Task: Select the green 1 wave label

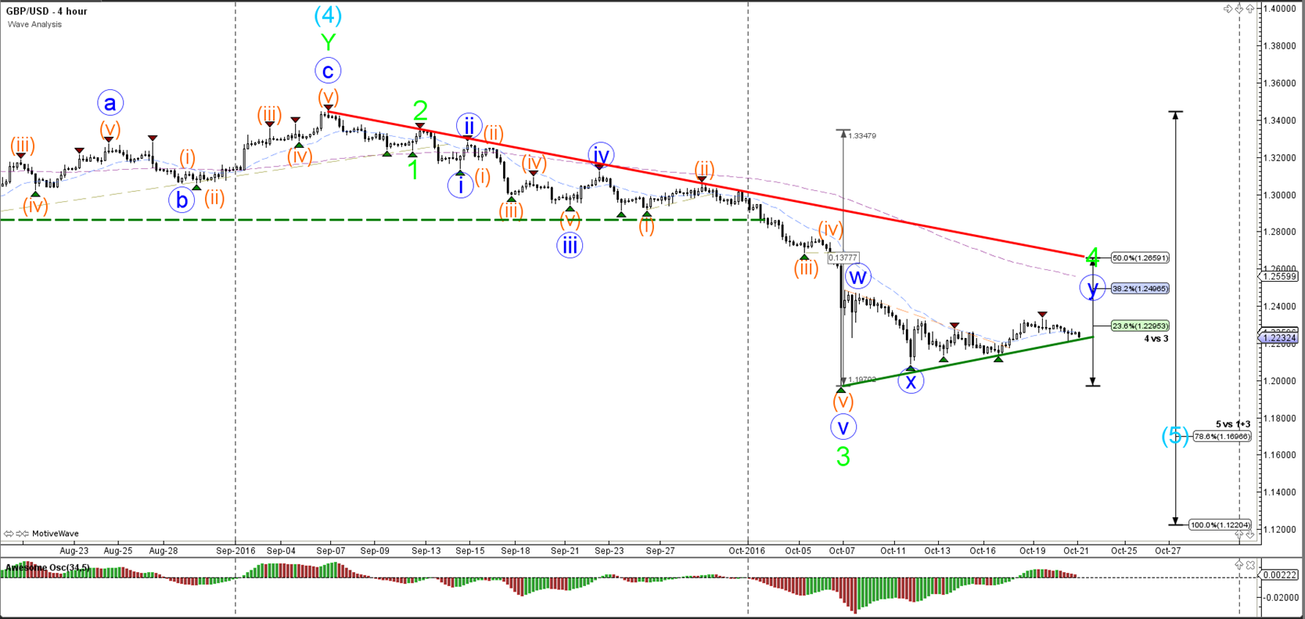Action: 413,170
